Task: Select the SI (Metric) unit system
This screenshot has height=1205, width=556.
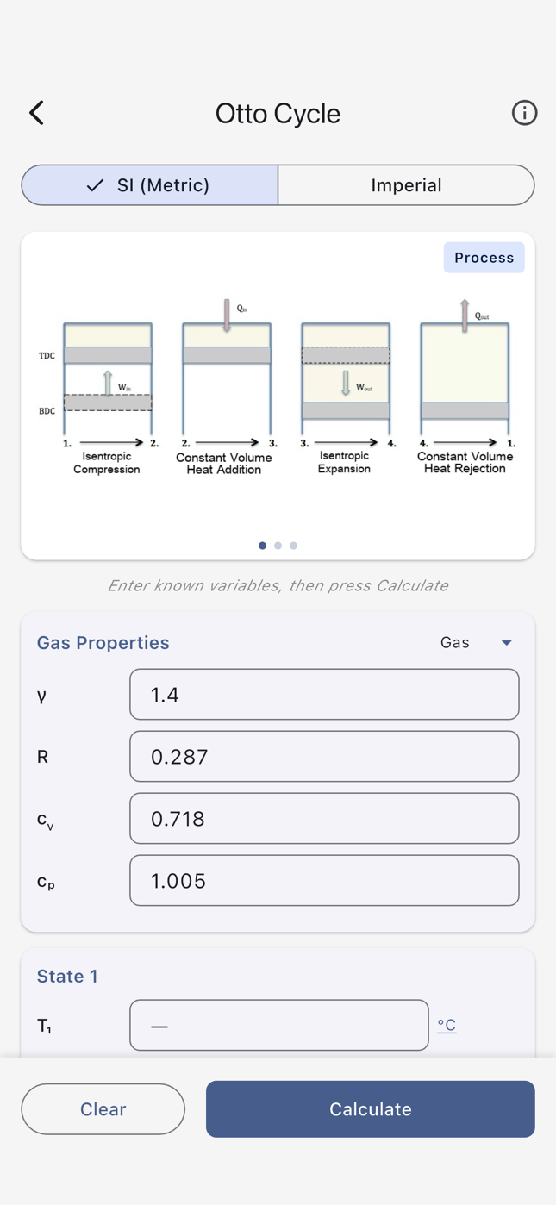Action: 148,184
